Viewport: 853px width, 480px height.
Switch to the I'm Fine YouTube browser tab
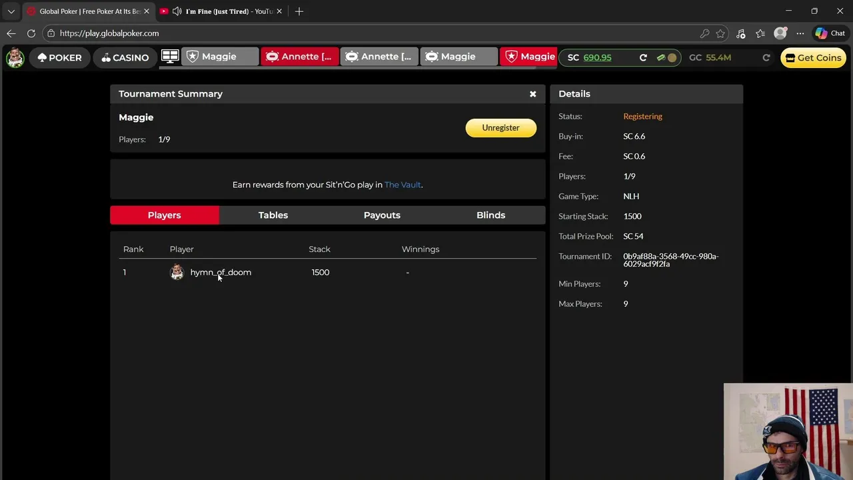(x=223, y=11)
